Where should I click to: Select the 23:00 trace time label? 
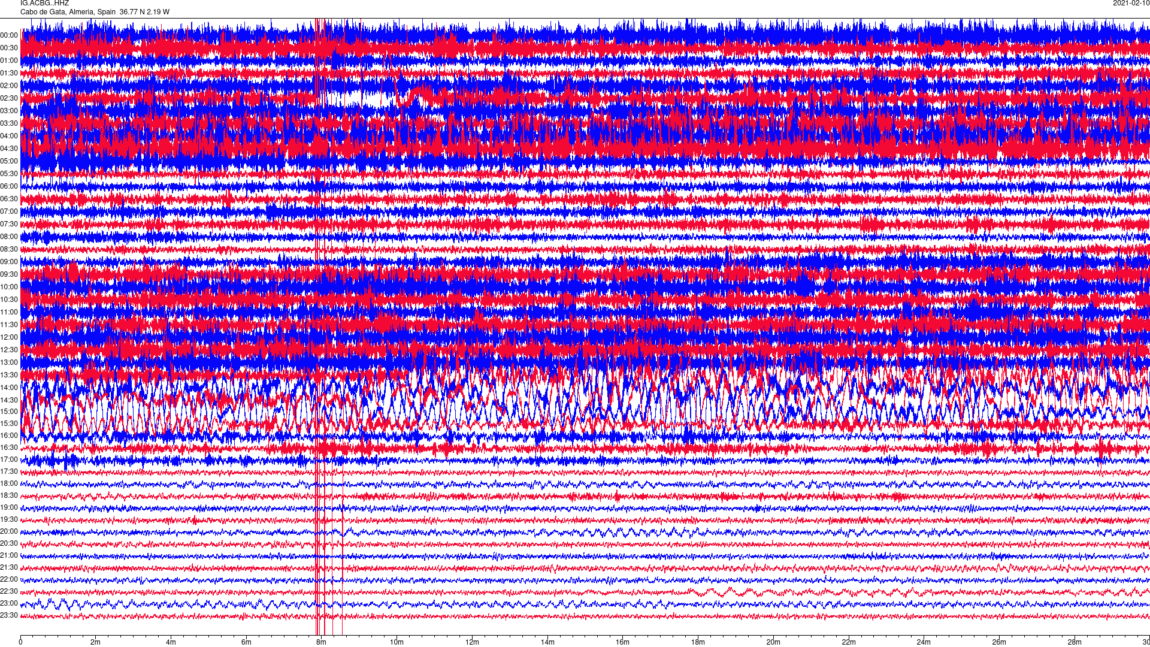9,603
